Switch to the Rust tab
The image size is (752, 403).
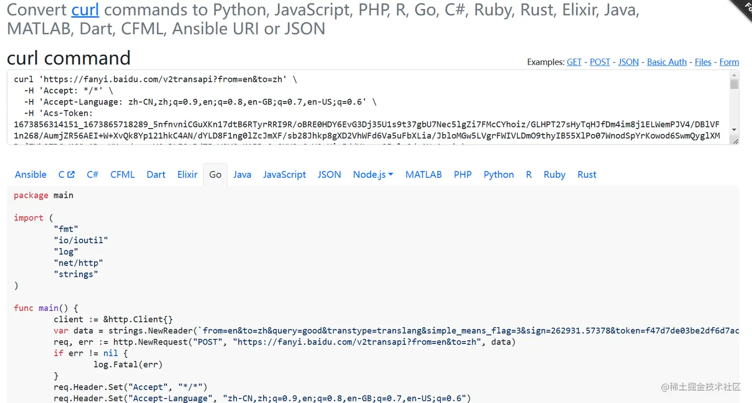pyautogui.click(x=587, y=175)
